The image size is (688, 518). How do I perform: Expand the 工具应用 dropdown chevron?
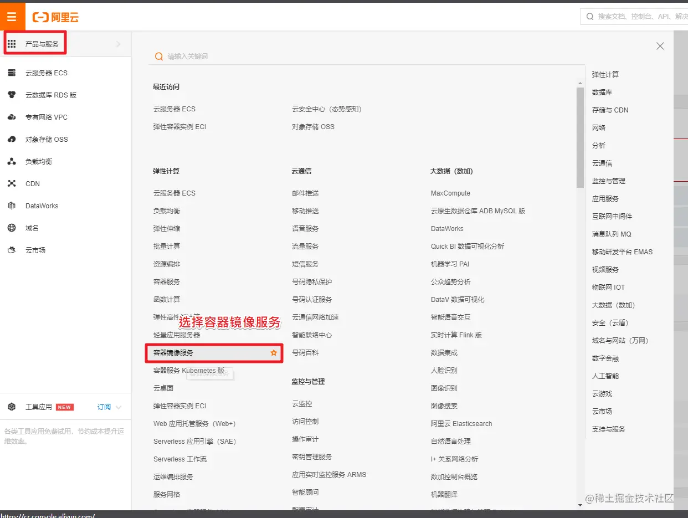[119, 407]
